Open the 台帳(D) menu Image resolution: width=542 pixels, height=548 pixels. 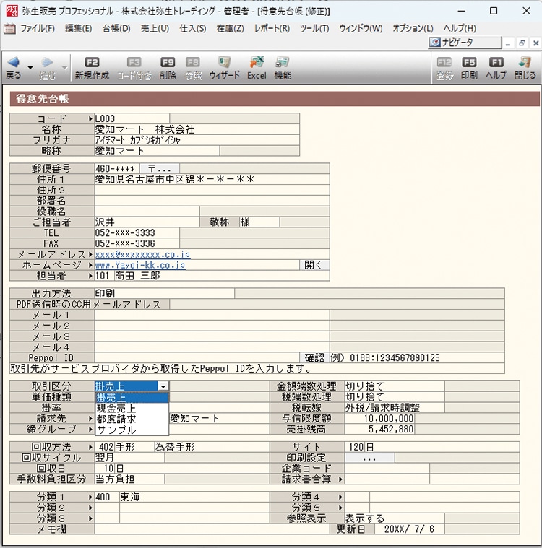pyautogui.click(x=116, y=28)
